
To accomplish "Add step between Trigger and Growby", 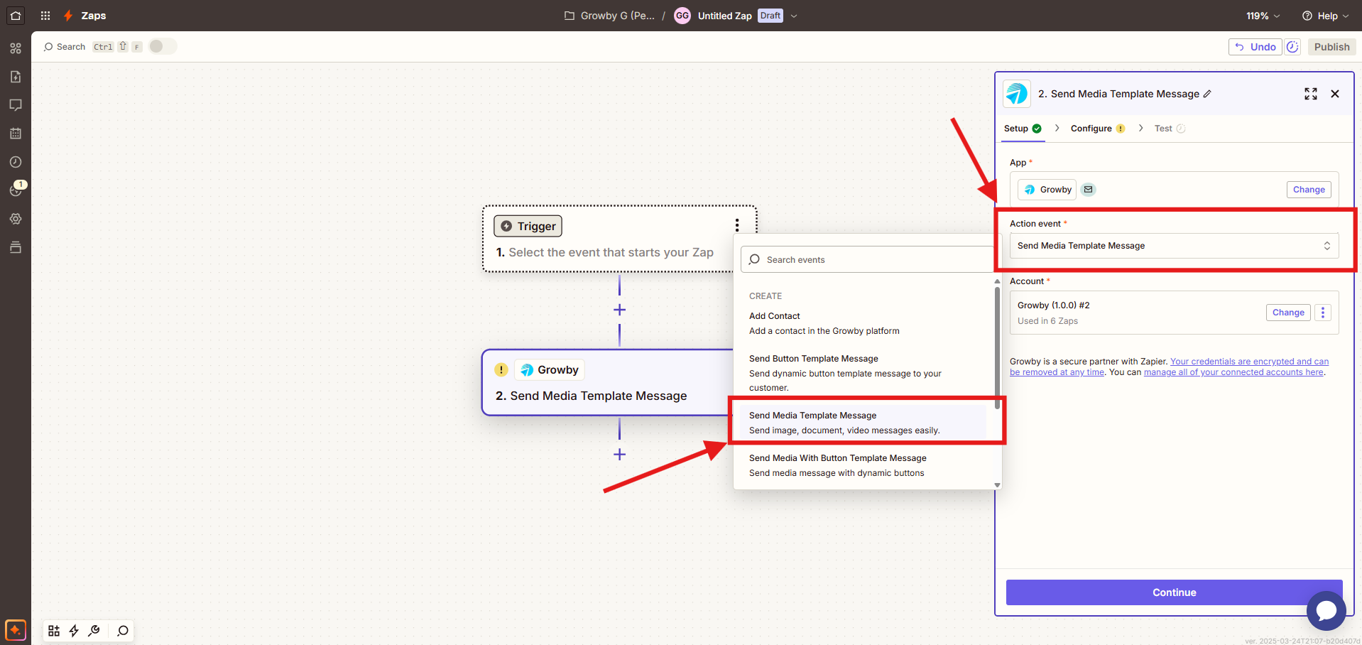I will coord(619,310).
